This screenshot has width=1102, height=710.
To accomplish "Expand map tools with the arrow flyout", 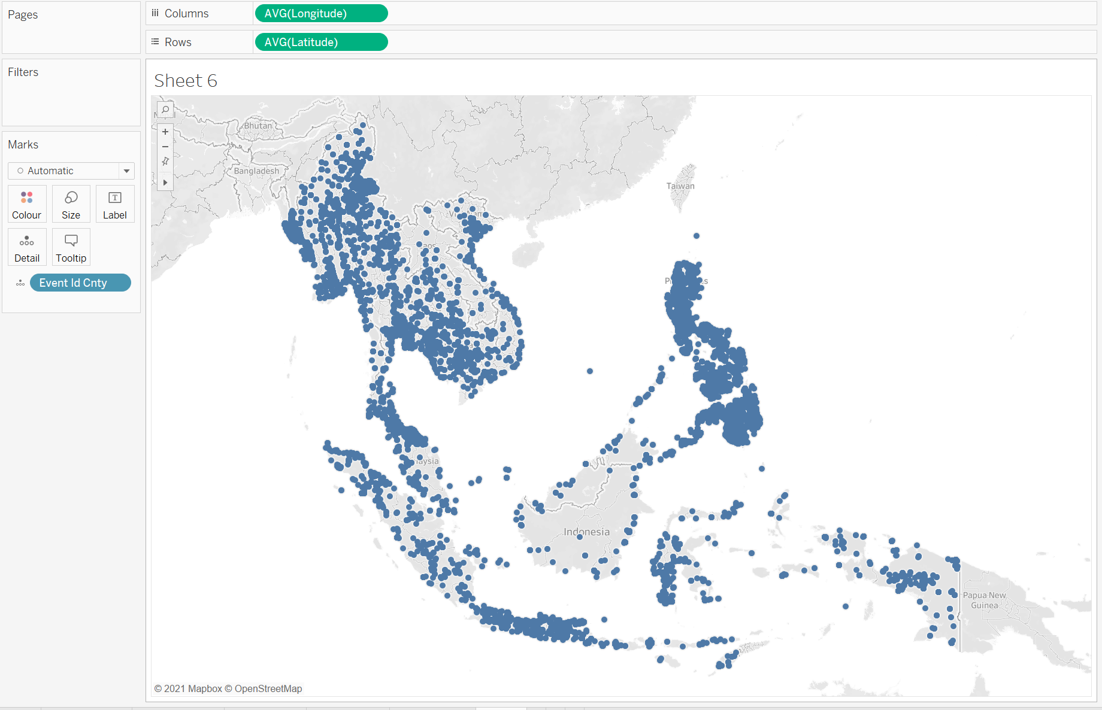I will click(165, 183).
